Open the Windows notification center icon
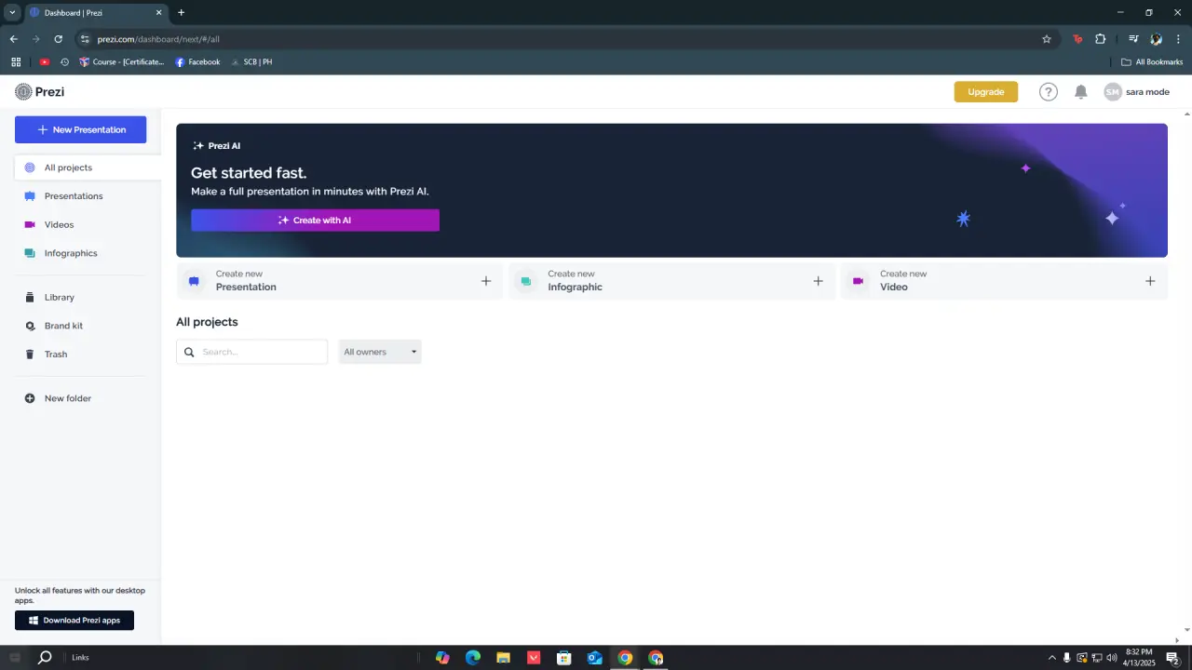1192x670 pixels. pos(1173,657)
